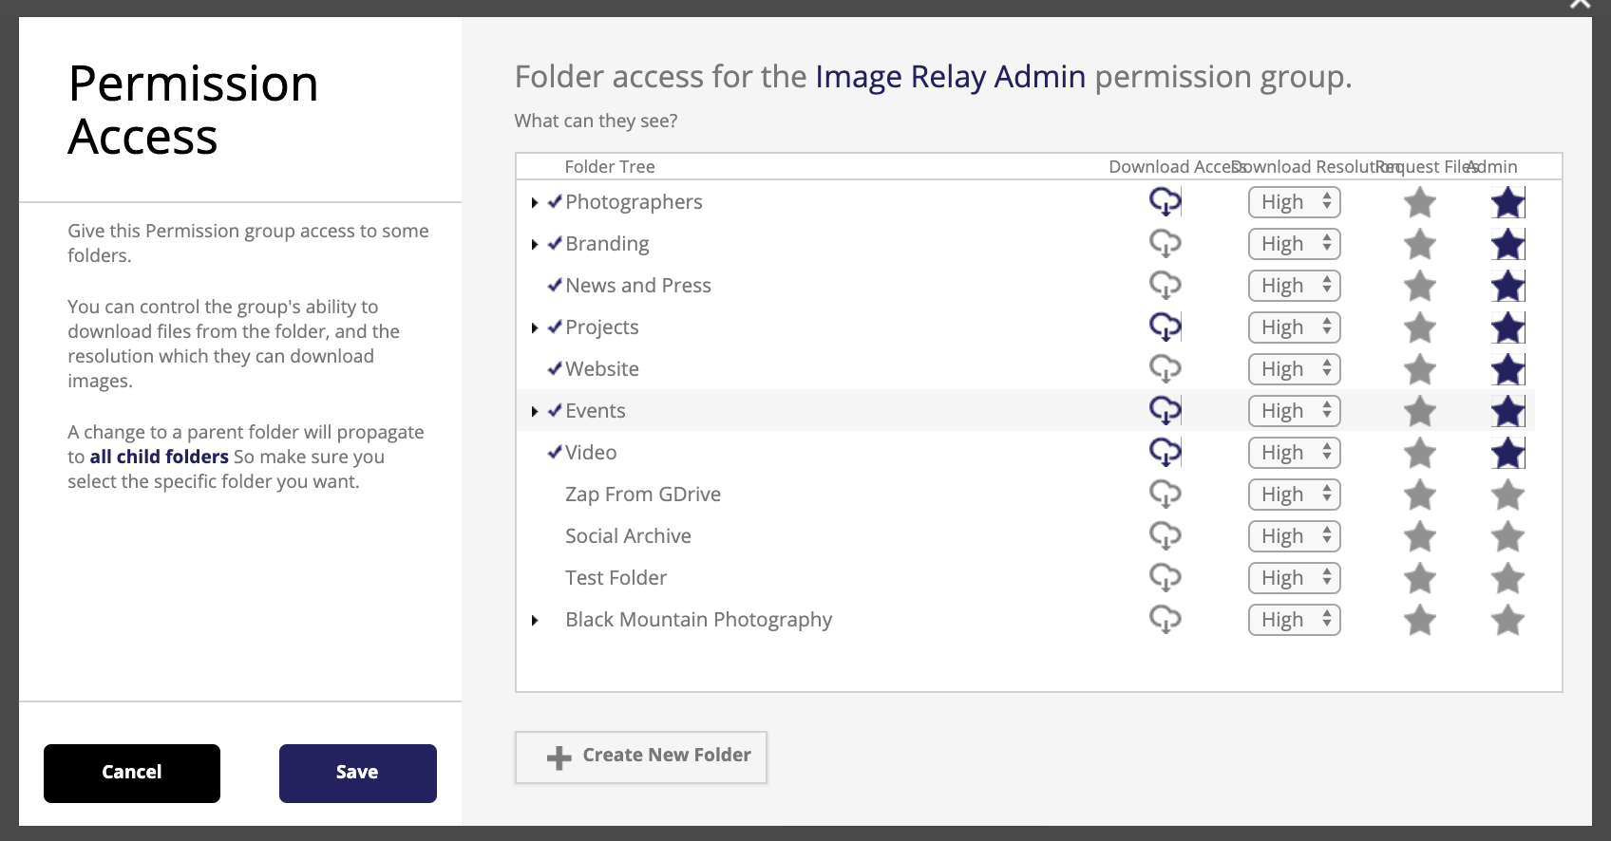Image resolution: width=1611 pixels, height=841 pixels.
Task: Click Request Files star for News and Press
Action: [1420, 286]
